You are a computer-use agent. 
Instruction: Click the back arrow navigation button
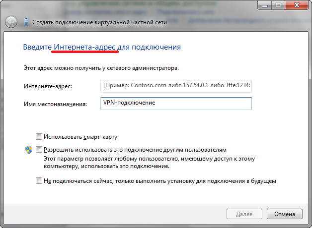(10, 22)
